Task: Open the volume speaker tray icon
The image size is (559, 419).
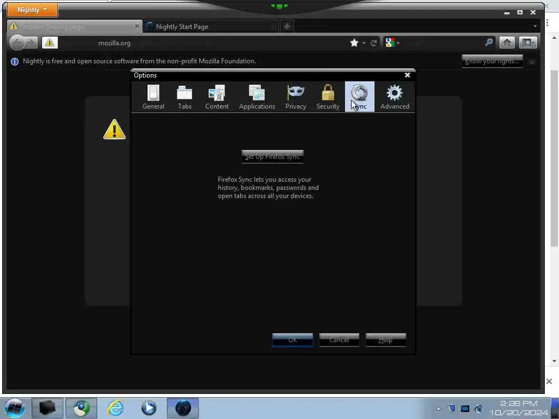Action: [x=478, y=408]
